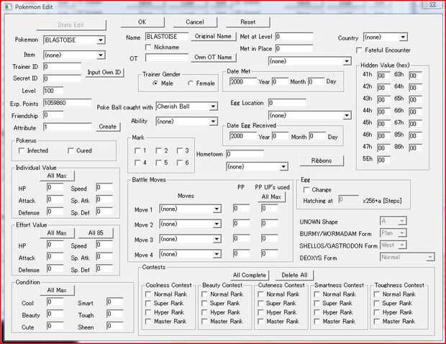The width and height of the screenshot is (446, 344).
Task: Click All Max under Effort Value
Action: coord(57,233)
